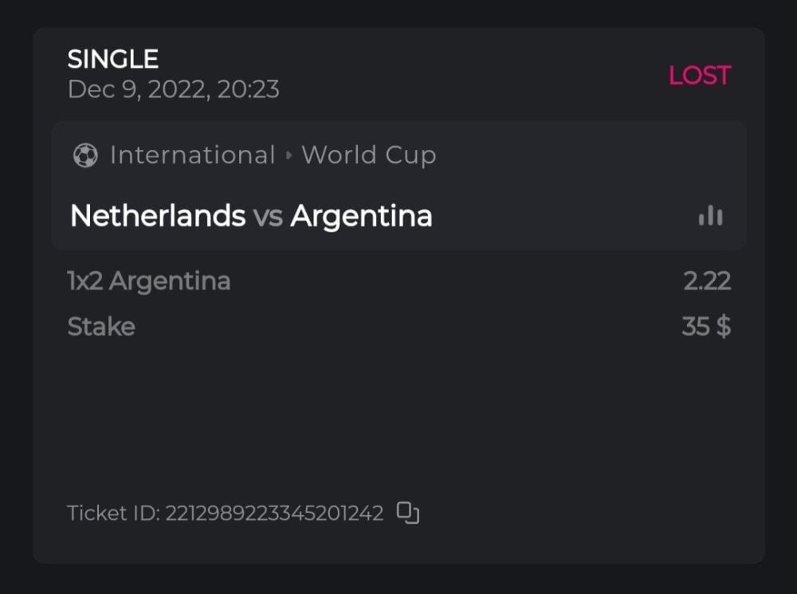Click the Dec 9, 2022, 20:23 timestamp
Screen dimensions: 797x594
[x=173, y=89]
